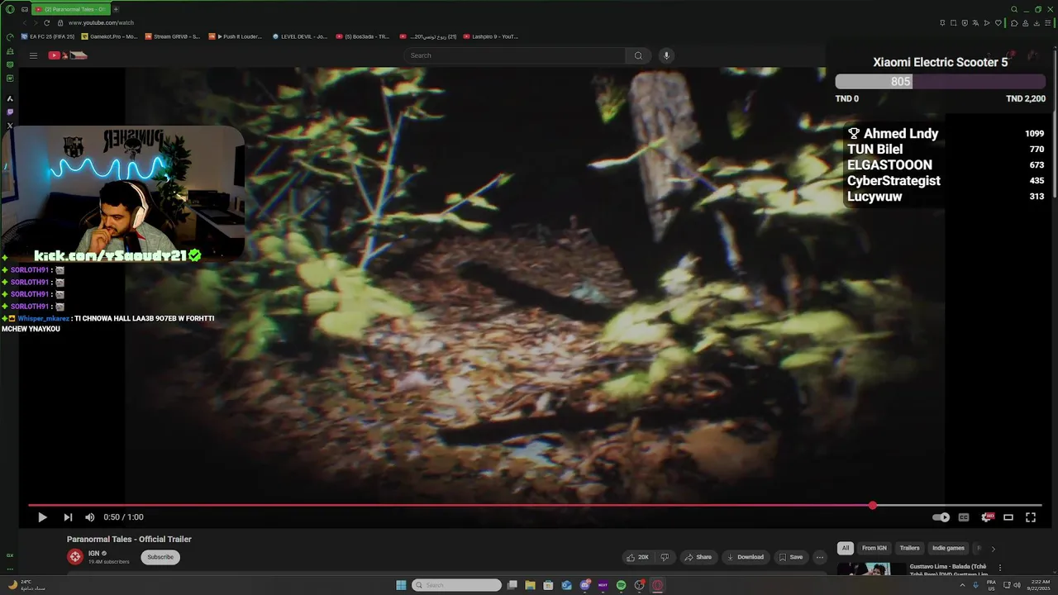
Task: Switch to the Paranormal Tales browser tab
Action: 70,9
